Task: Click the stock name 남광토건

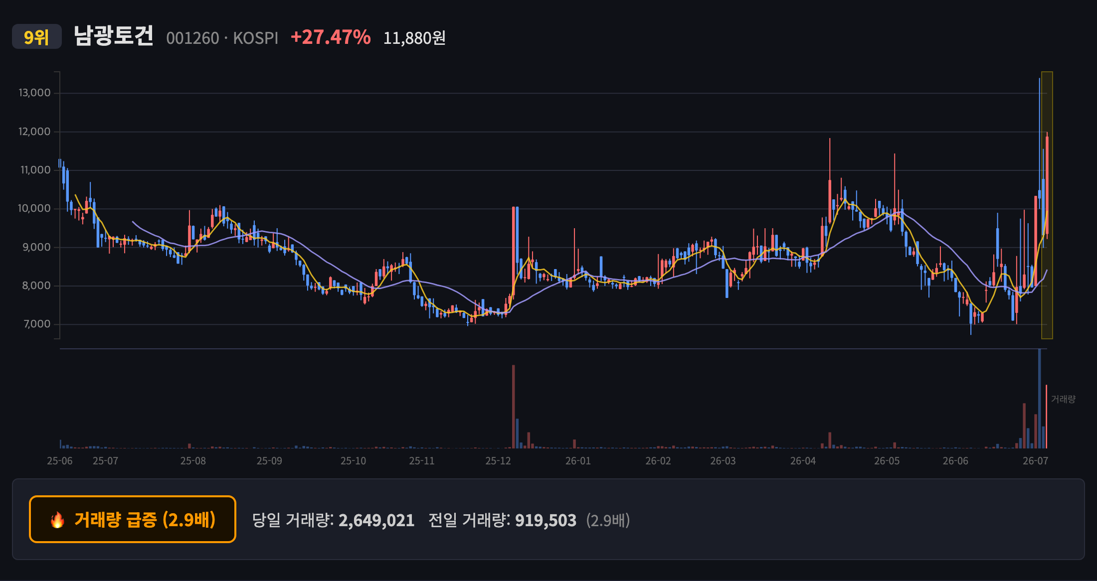Action: pos(114,36)
